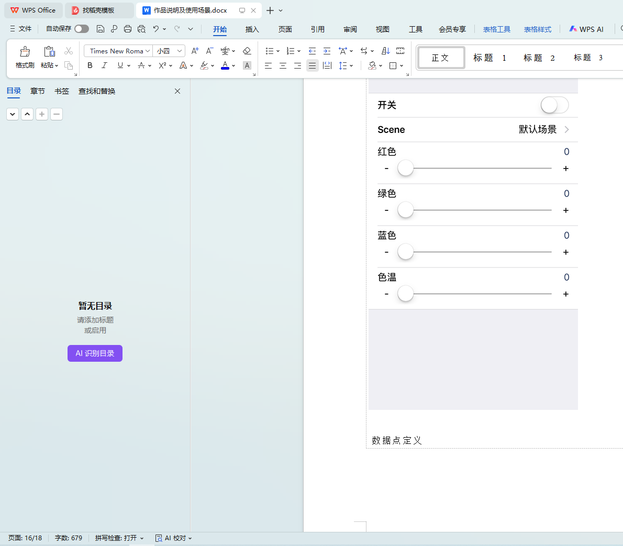Screen dimensions: 623x546
Task: Increase the paragraph indent
Action: coord(327,51)
